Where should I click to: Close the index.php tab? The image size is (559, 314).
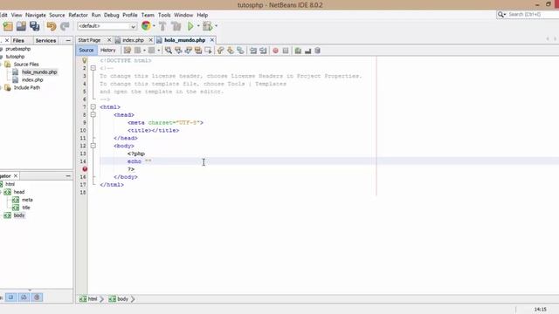point(150,40)
